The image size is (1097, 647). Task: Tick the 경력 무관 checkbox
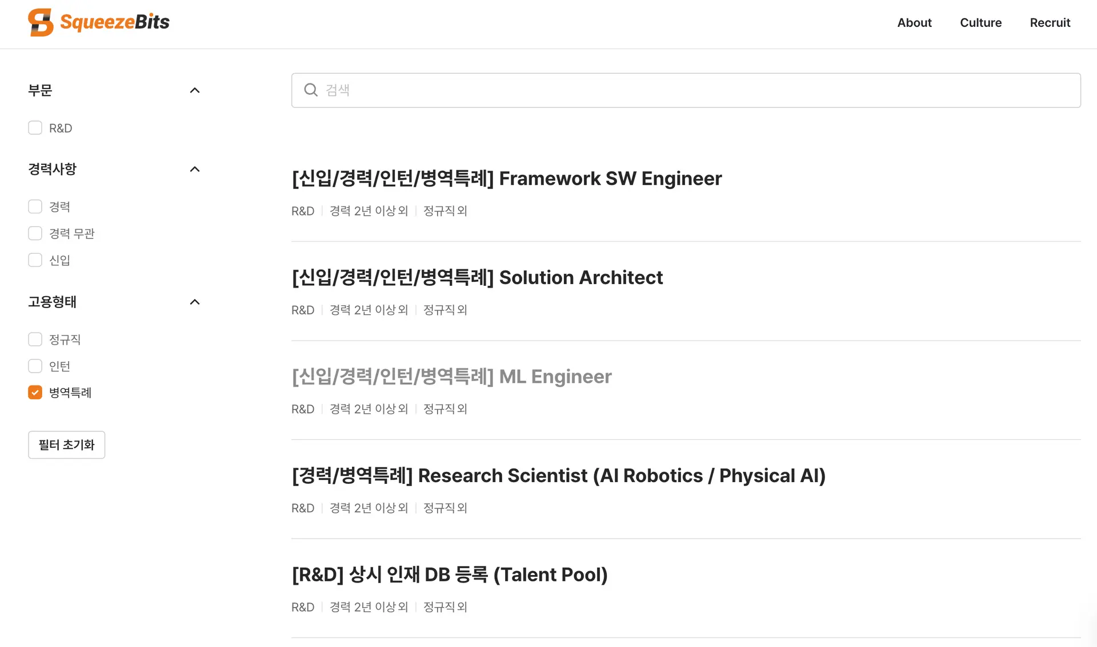35,233
